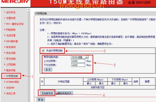Click the 保存 button

48,70
